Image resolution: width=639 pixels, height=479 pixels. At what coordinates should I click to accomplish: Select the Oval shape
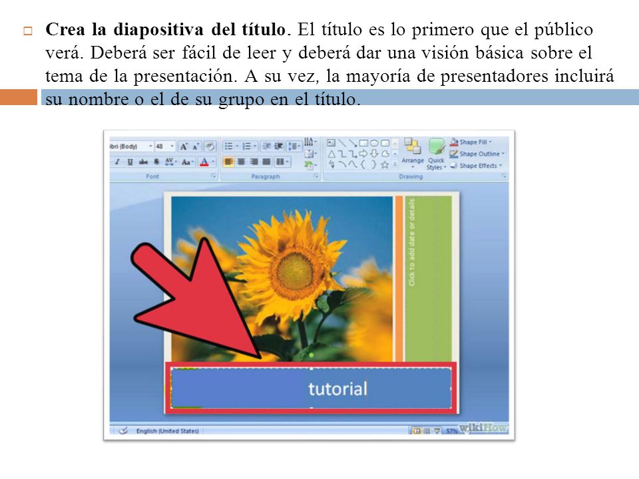pos(374,143)
